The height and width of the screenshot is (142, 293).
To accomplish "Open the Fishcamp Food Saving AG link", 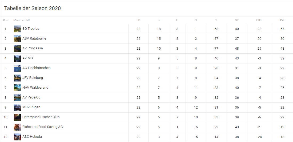I will pos(42,127).
